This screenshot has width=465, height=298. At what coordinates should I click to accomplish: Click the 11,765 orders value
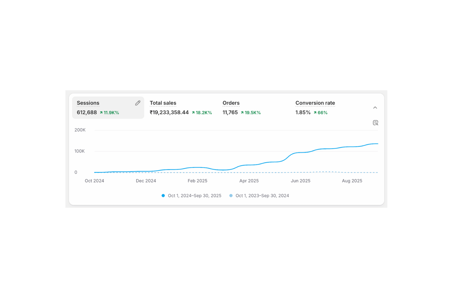[230, 113]
